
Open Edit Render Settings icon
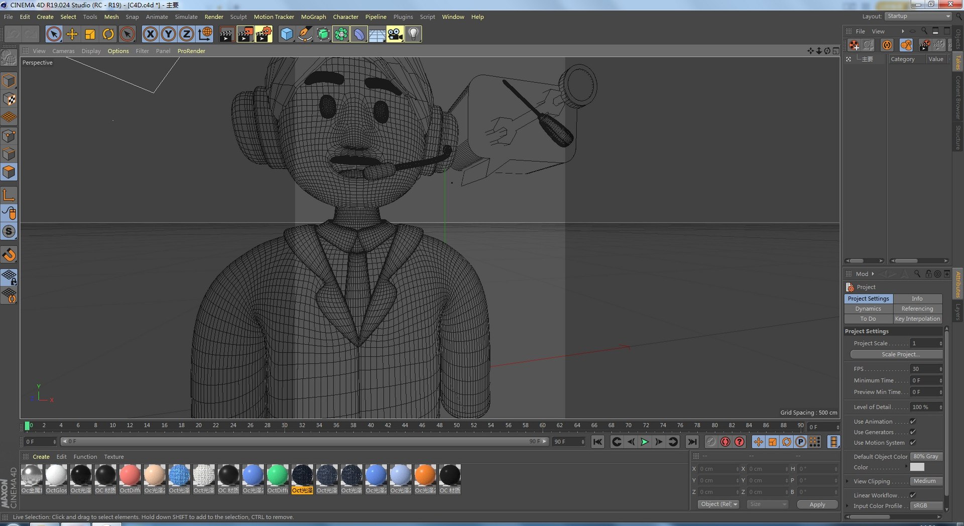264,34
